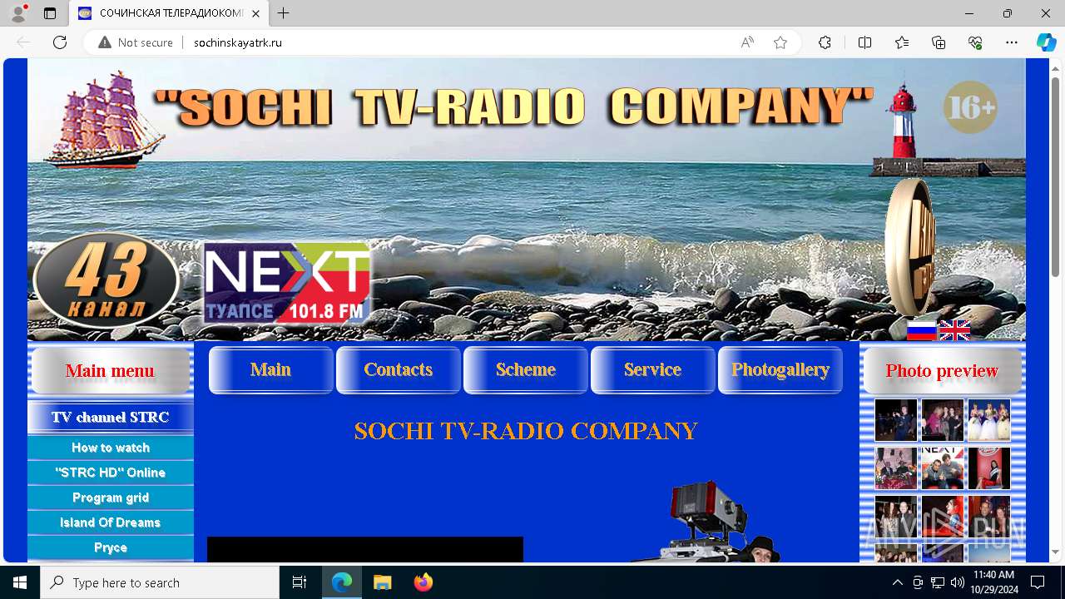
Task: Open Browser essentials heart icon
Action: pyautogui.click(x=975, y=42)
